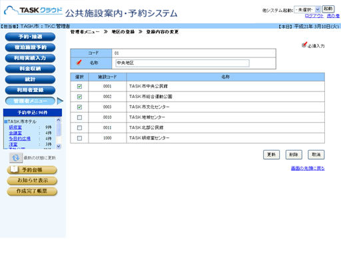Click scroll-down arrow of reservation list

pos(59,146)
